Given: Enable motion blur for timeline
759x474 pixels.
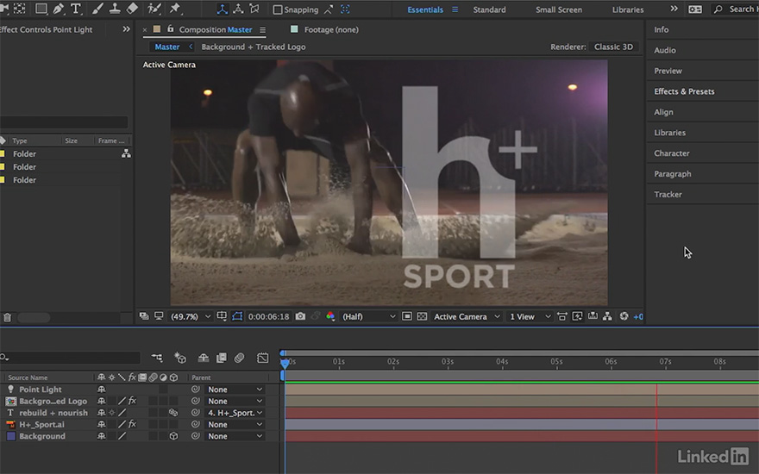Looking at the screenshot, I should coord(239,358).
